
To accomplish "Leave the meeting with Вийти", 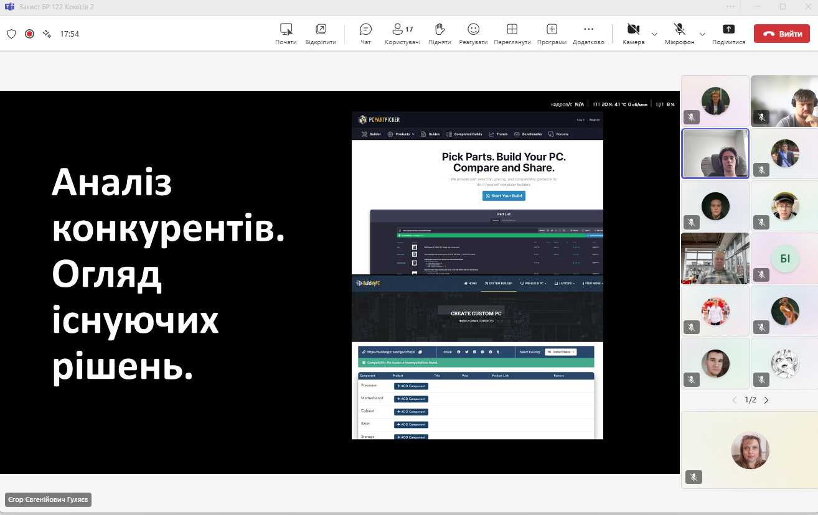I will (782, 34).
